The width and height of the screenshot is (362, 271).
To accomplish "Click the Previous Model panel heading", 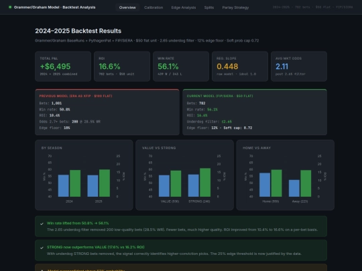I will point(76,96).
